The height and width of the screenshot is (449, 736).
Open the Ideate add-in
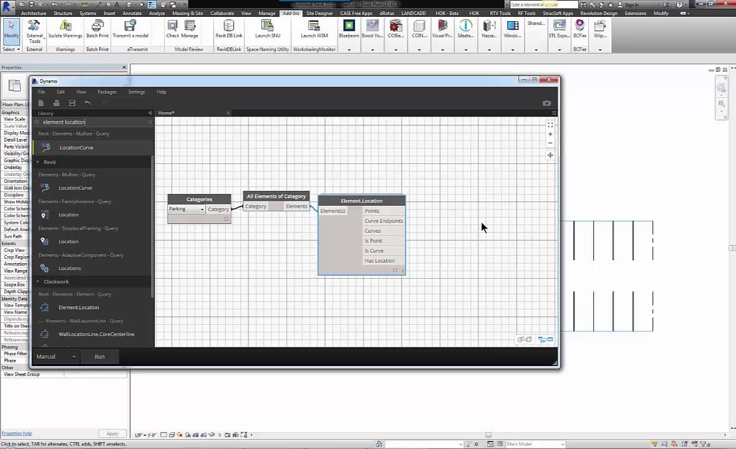point(466,29)
